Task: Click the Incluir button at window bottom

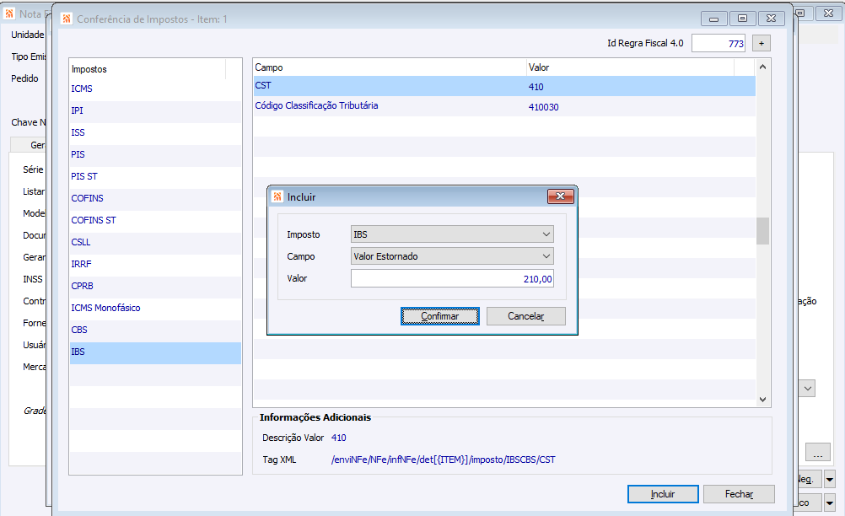Action: pyautogui.click(x=663, y=494)
